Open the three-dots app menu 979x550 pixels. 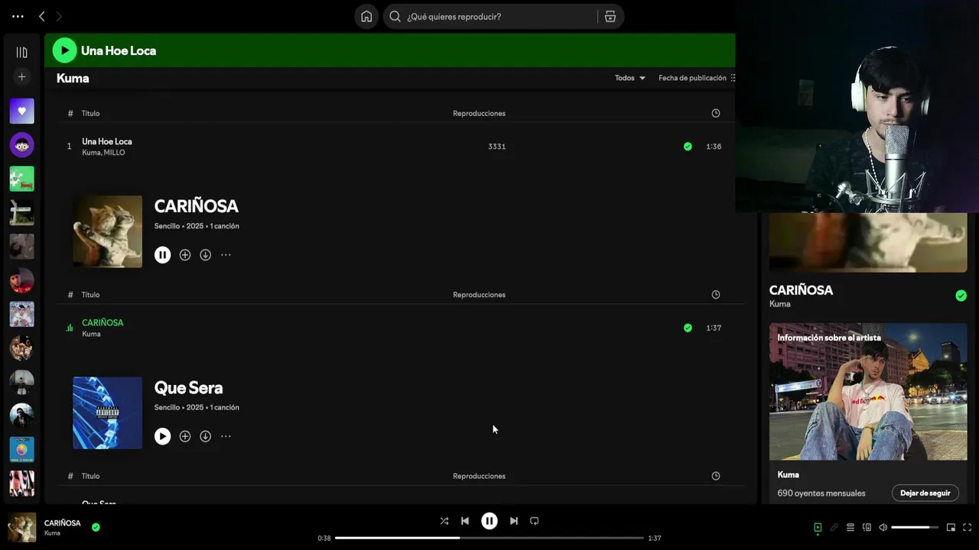coord(18,16)
